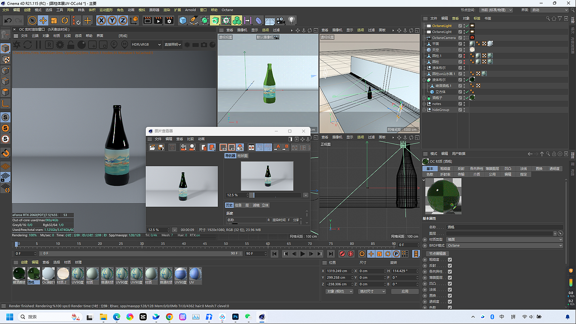Select the Rotate tool in the toolbar

coord(65,20)
